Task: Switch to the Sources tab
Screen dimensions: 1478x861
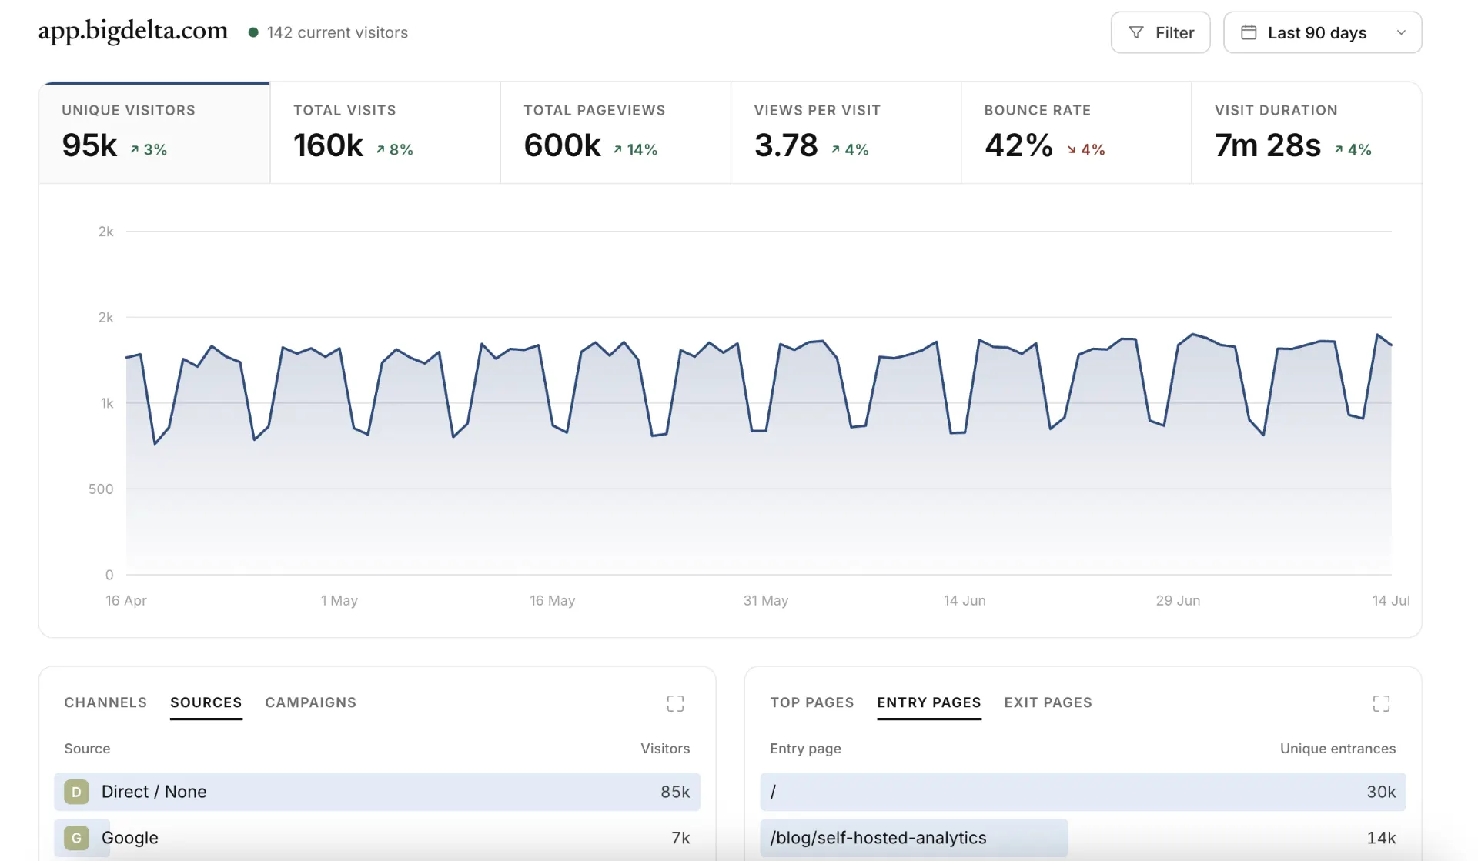Action: pyautogui.click(x=206, y=702)
